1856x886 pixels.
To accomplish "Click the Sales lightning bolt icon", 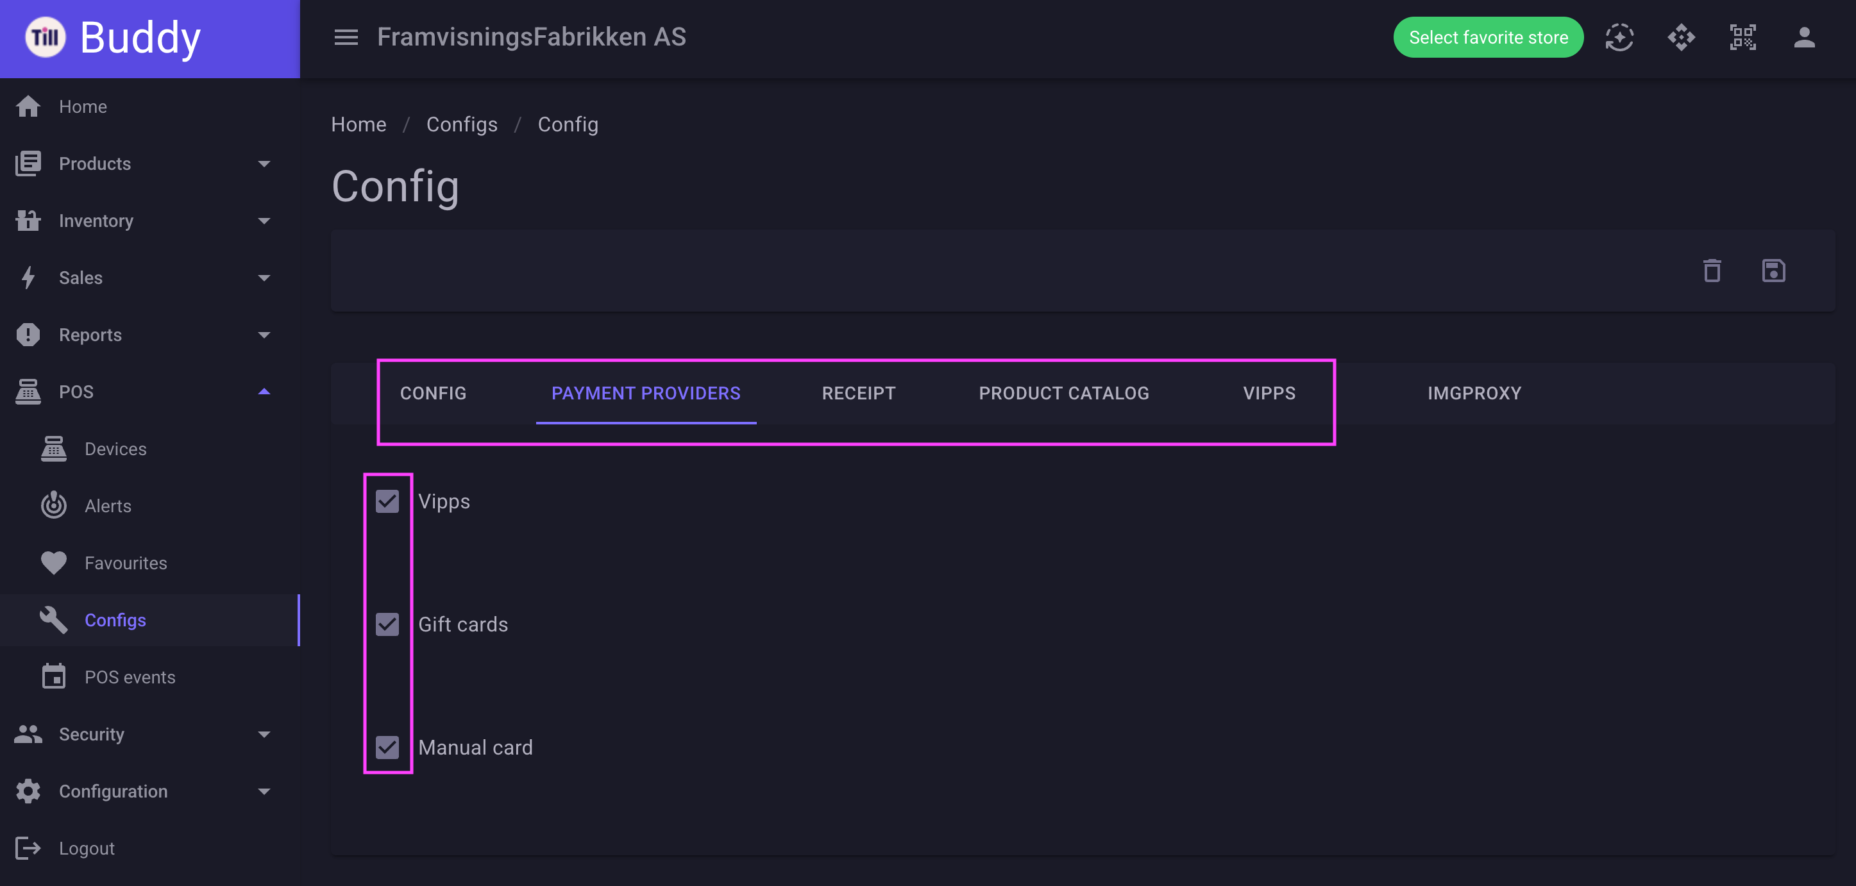I will [28, 278].
